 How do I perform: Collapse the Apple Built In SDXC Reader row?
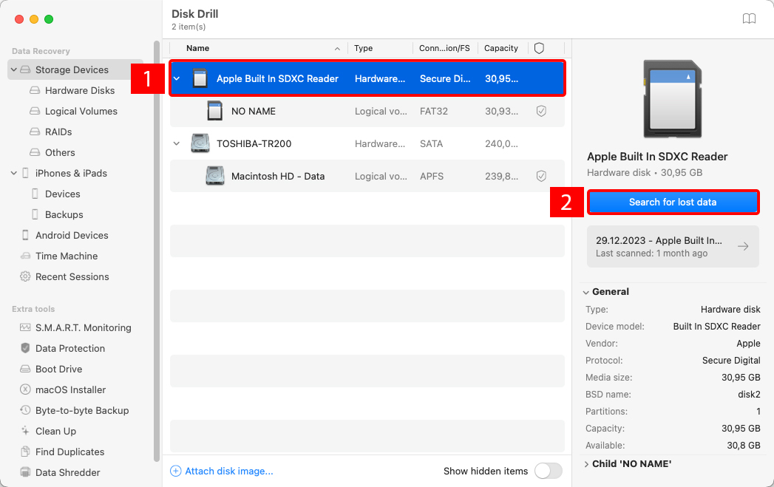176,78
